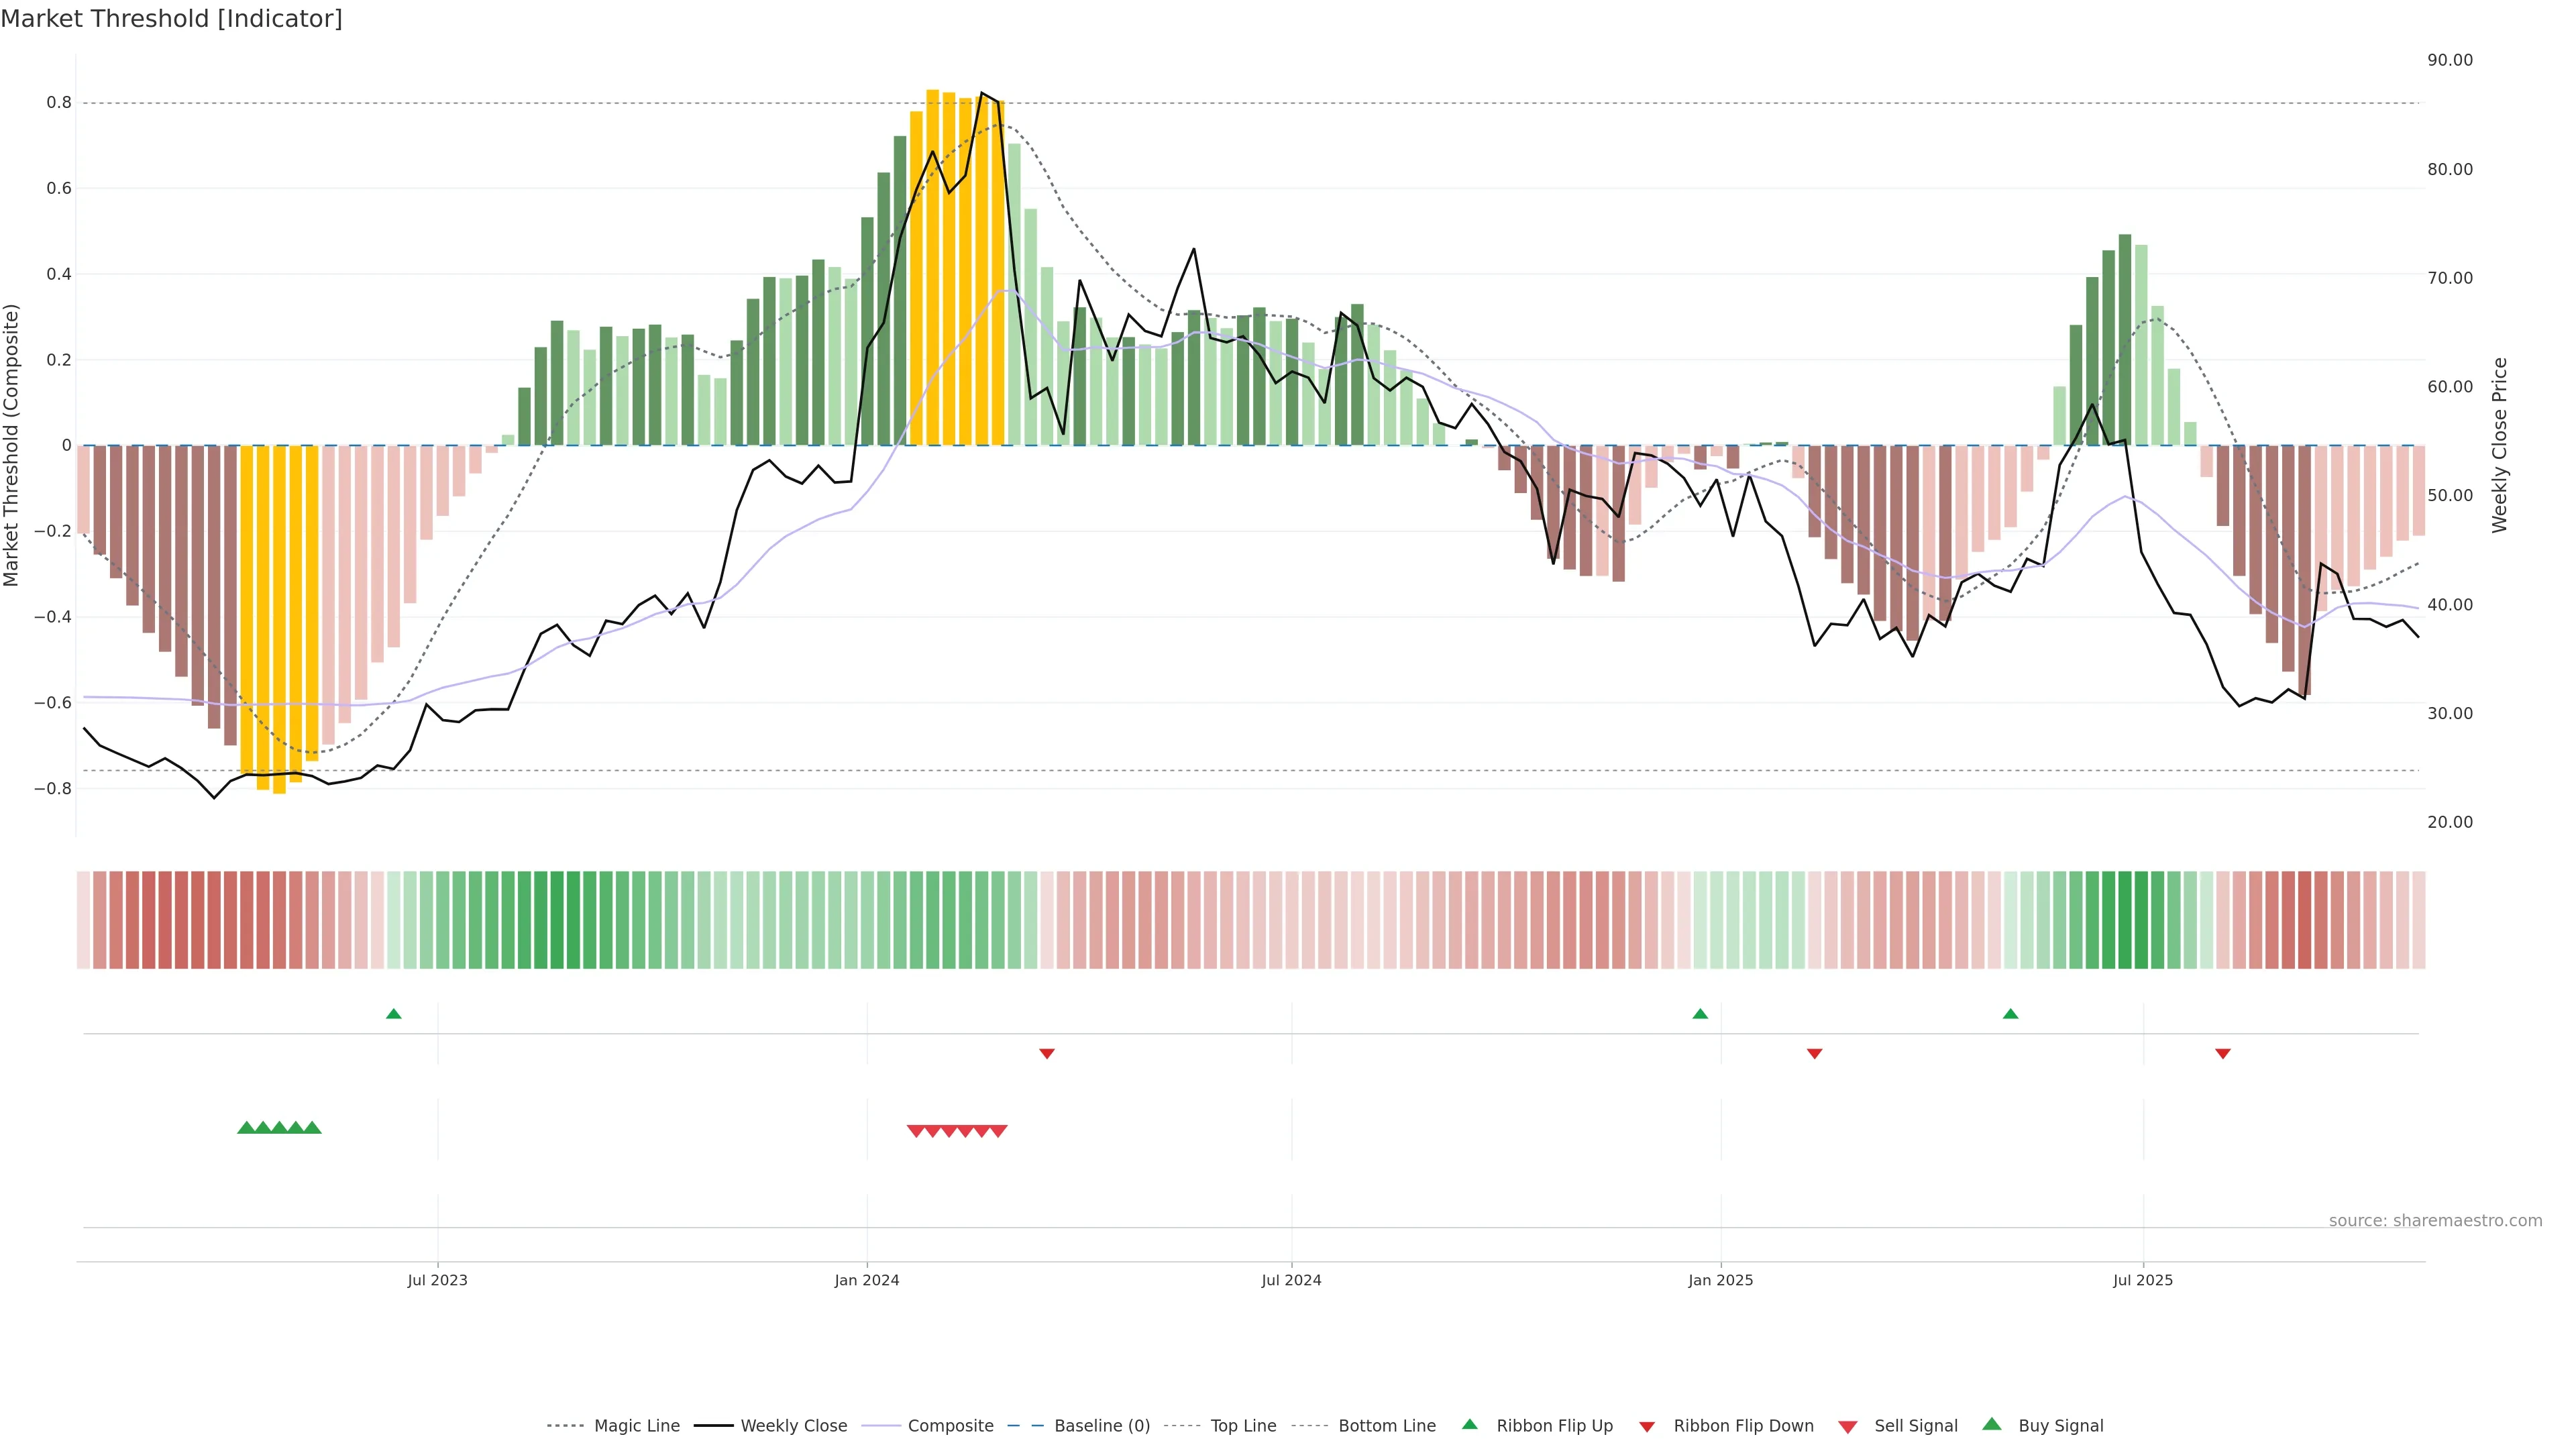Click the Market Threshold [Indicator] chart title
This screenshot has height=1449, width=2576.
[172, 19]
